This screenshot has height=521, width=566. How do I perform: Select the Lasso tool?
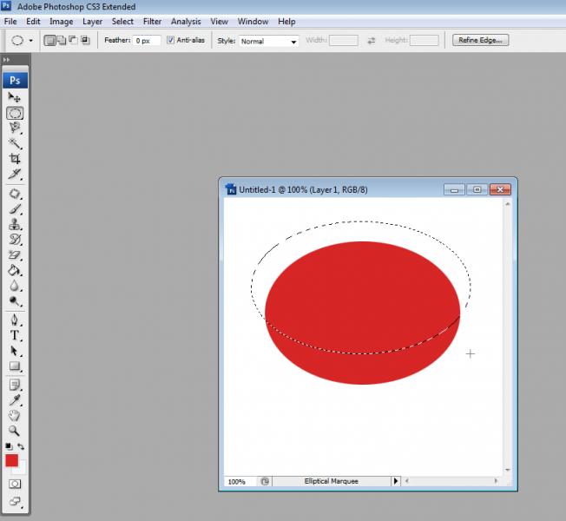[15, 129]
